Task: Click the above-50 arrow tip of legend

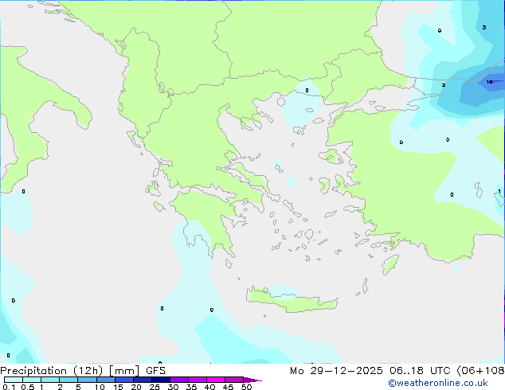Action: [252, 380]
